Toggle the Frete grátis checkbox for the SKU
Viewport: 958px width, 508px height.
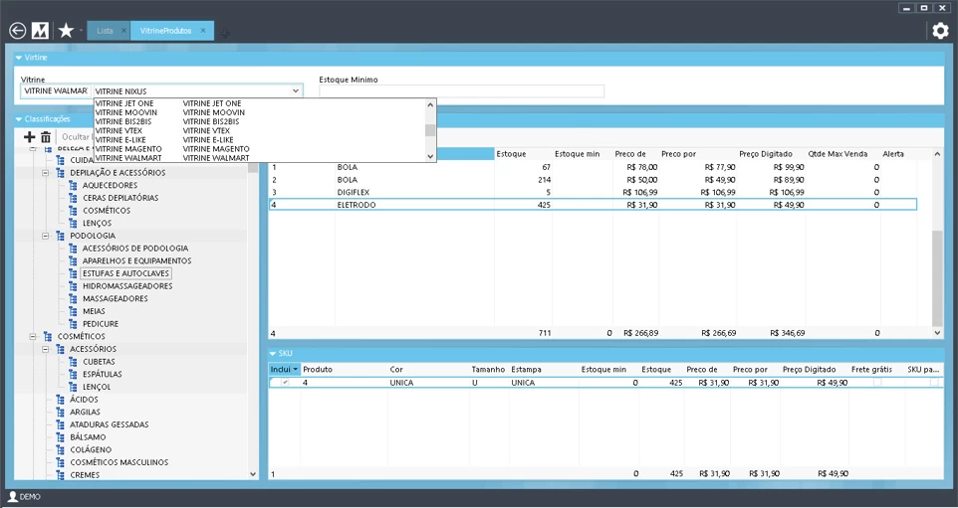(877, 383)
